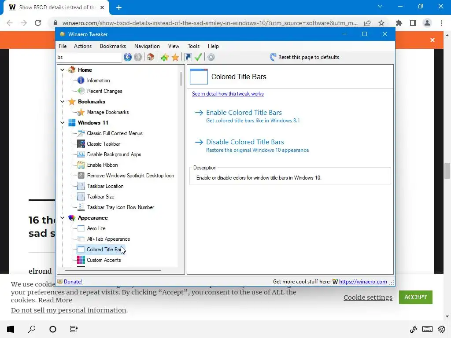451x338 pixels.
Task: Open the Actions menu
Action: coord(83,46)
